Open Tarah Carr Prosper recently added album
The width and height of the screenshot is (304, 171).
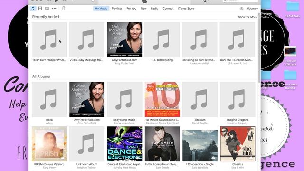point(49,40)
